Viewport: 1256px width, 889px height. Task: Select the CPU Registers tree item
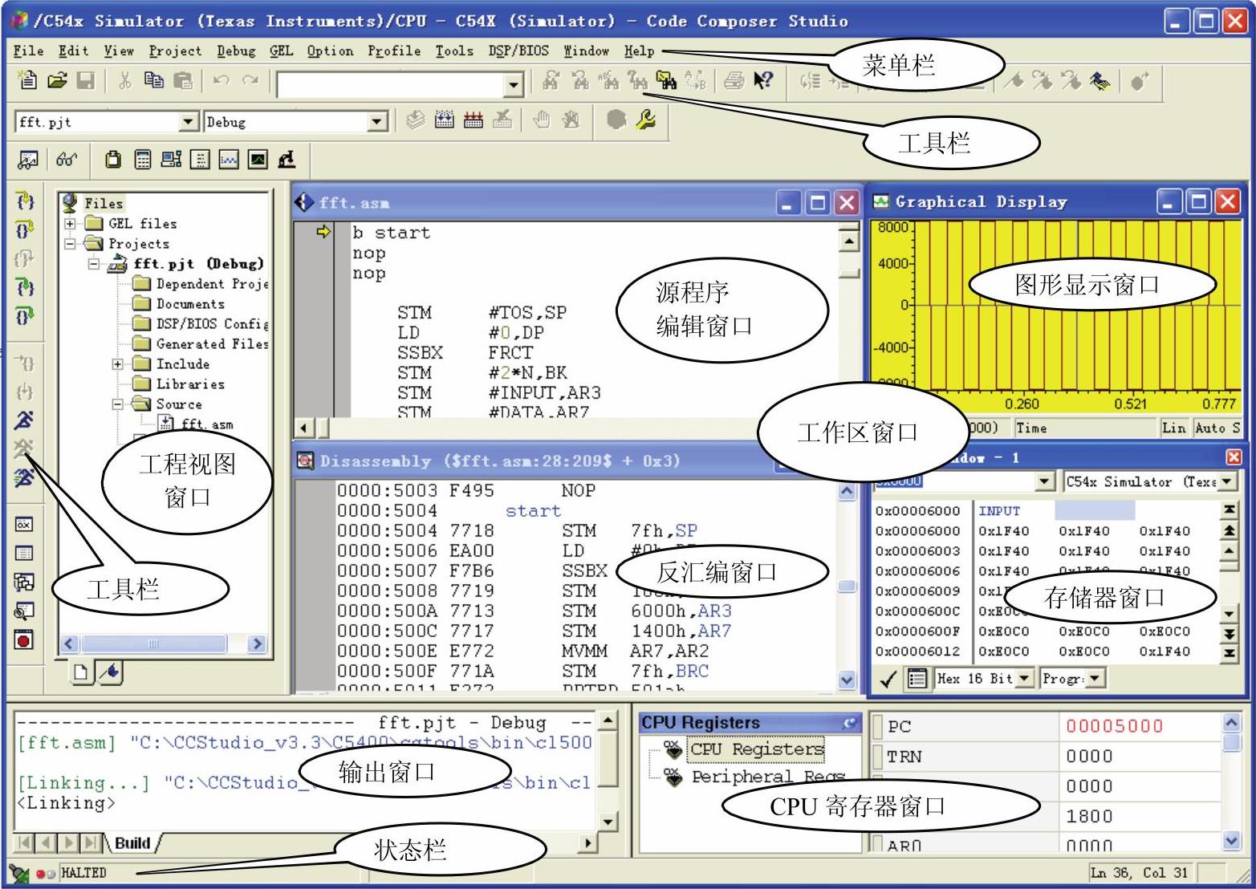coord(757,749)
